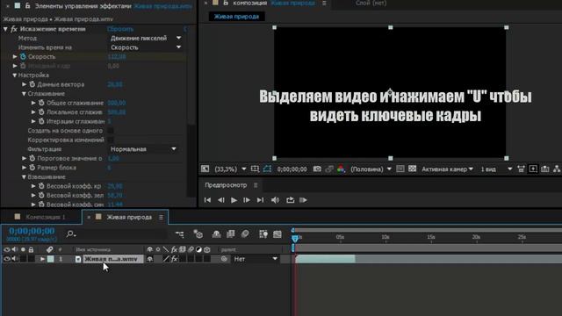This screenshot has height=316, width=562.
Task: Toggle the solo switch for layer 1
Action: [x=23, y=259]
